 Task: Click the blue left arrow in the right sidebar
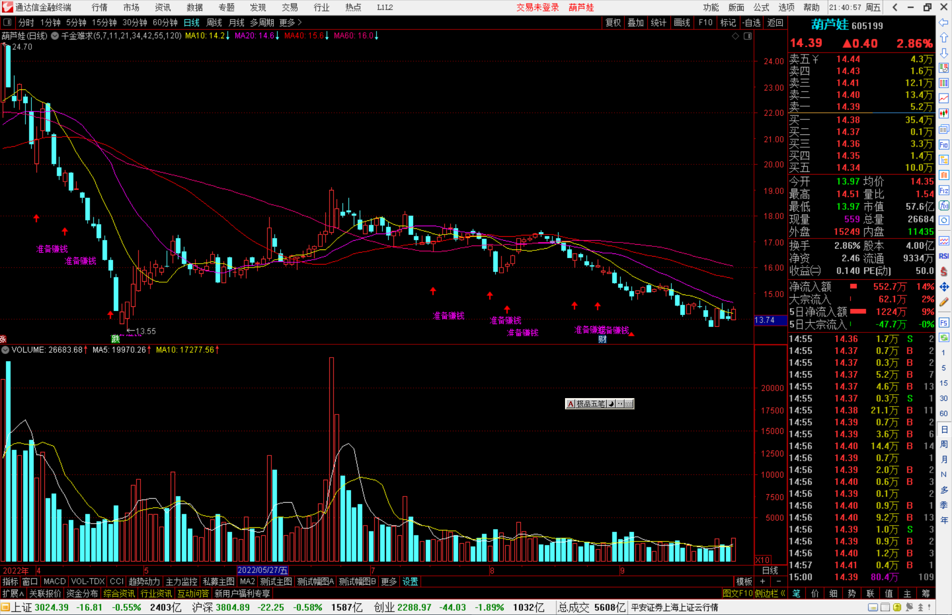[x=944, y=22]
